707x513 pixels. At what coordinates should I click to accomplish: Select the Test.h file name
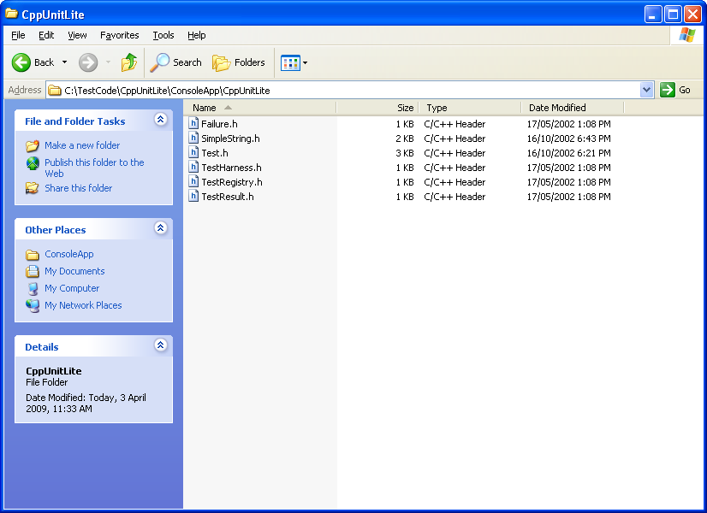(x=215, y=153)
